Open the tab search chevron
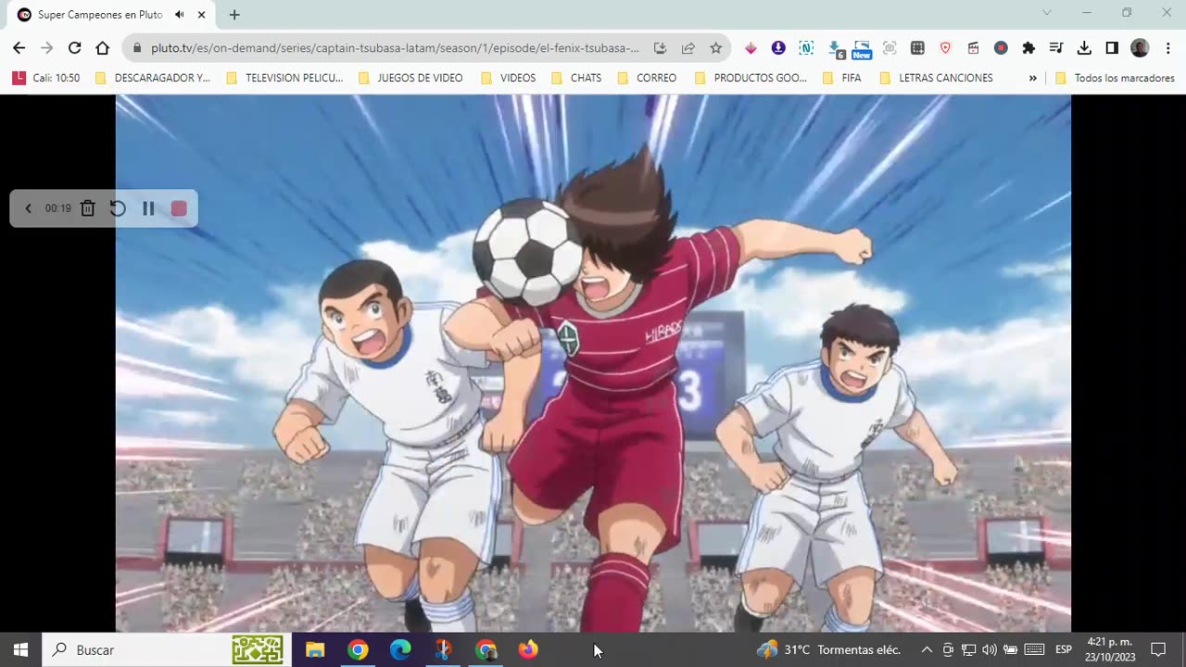Screen dimensions: 1186x667 pyautogui.click(x=1047, y=13)
